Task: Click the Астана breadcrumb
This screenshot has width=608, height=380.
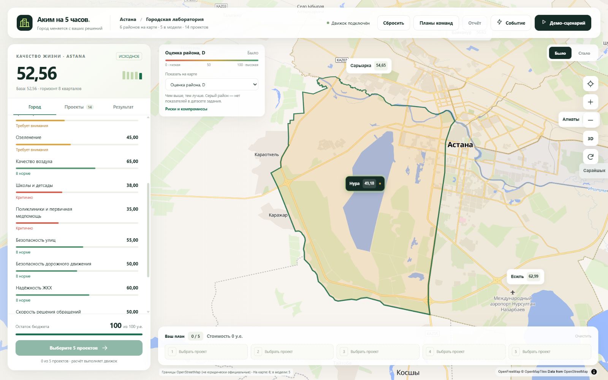Action: (128, 19)
